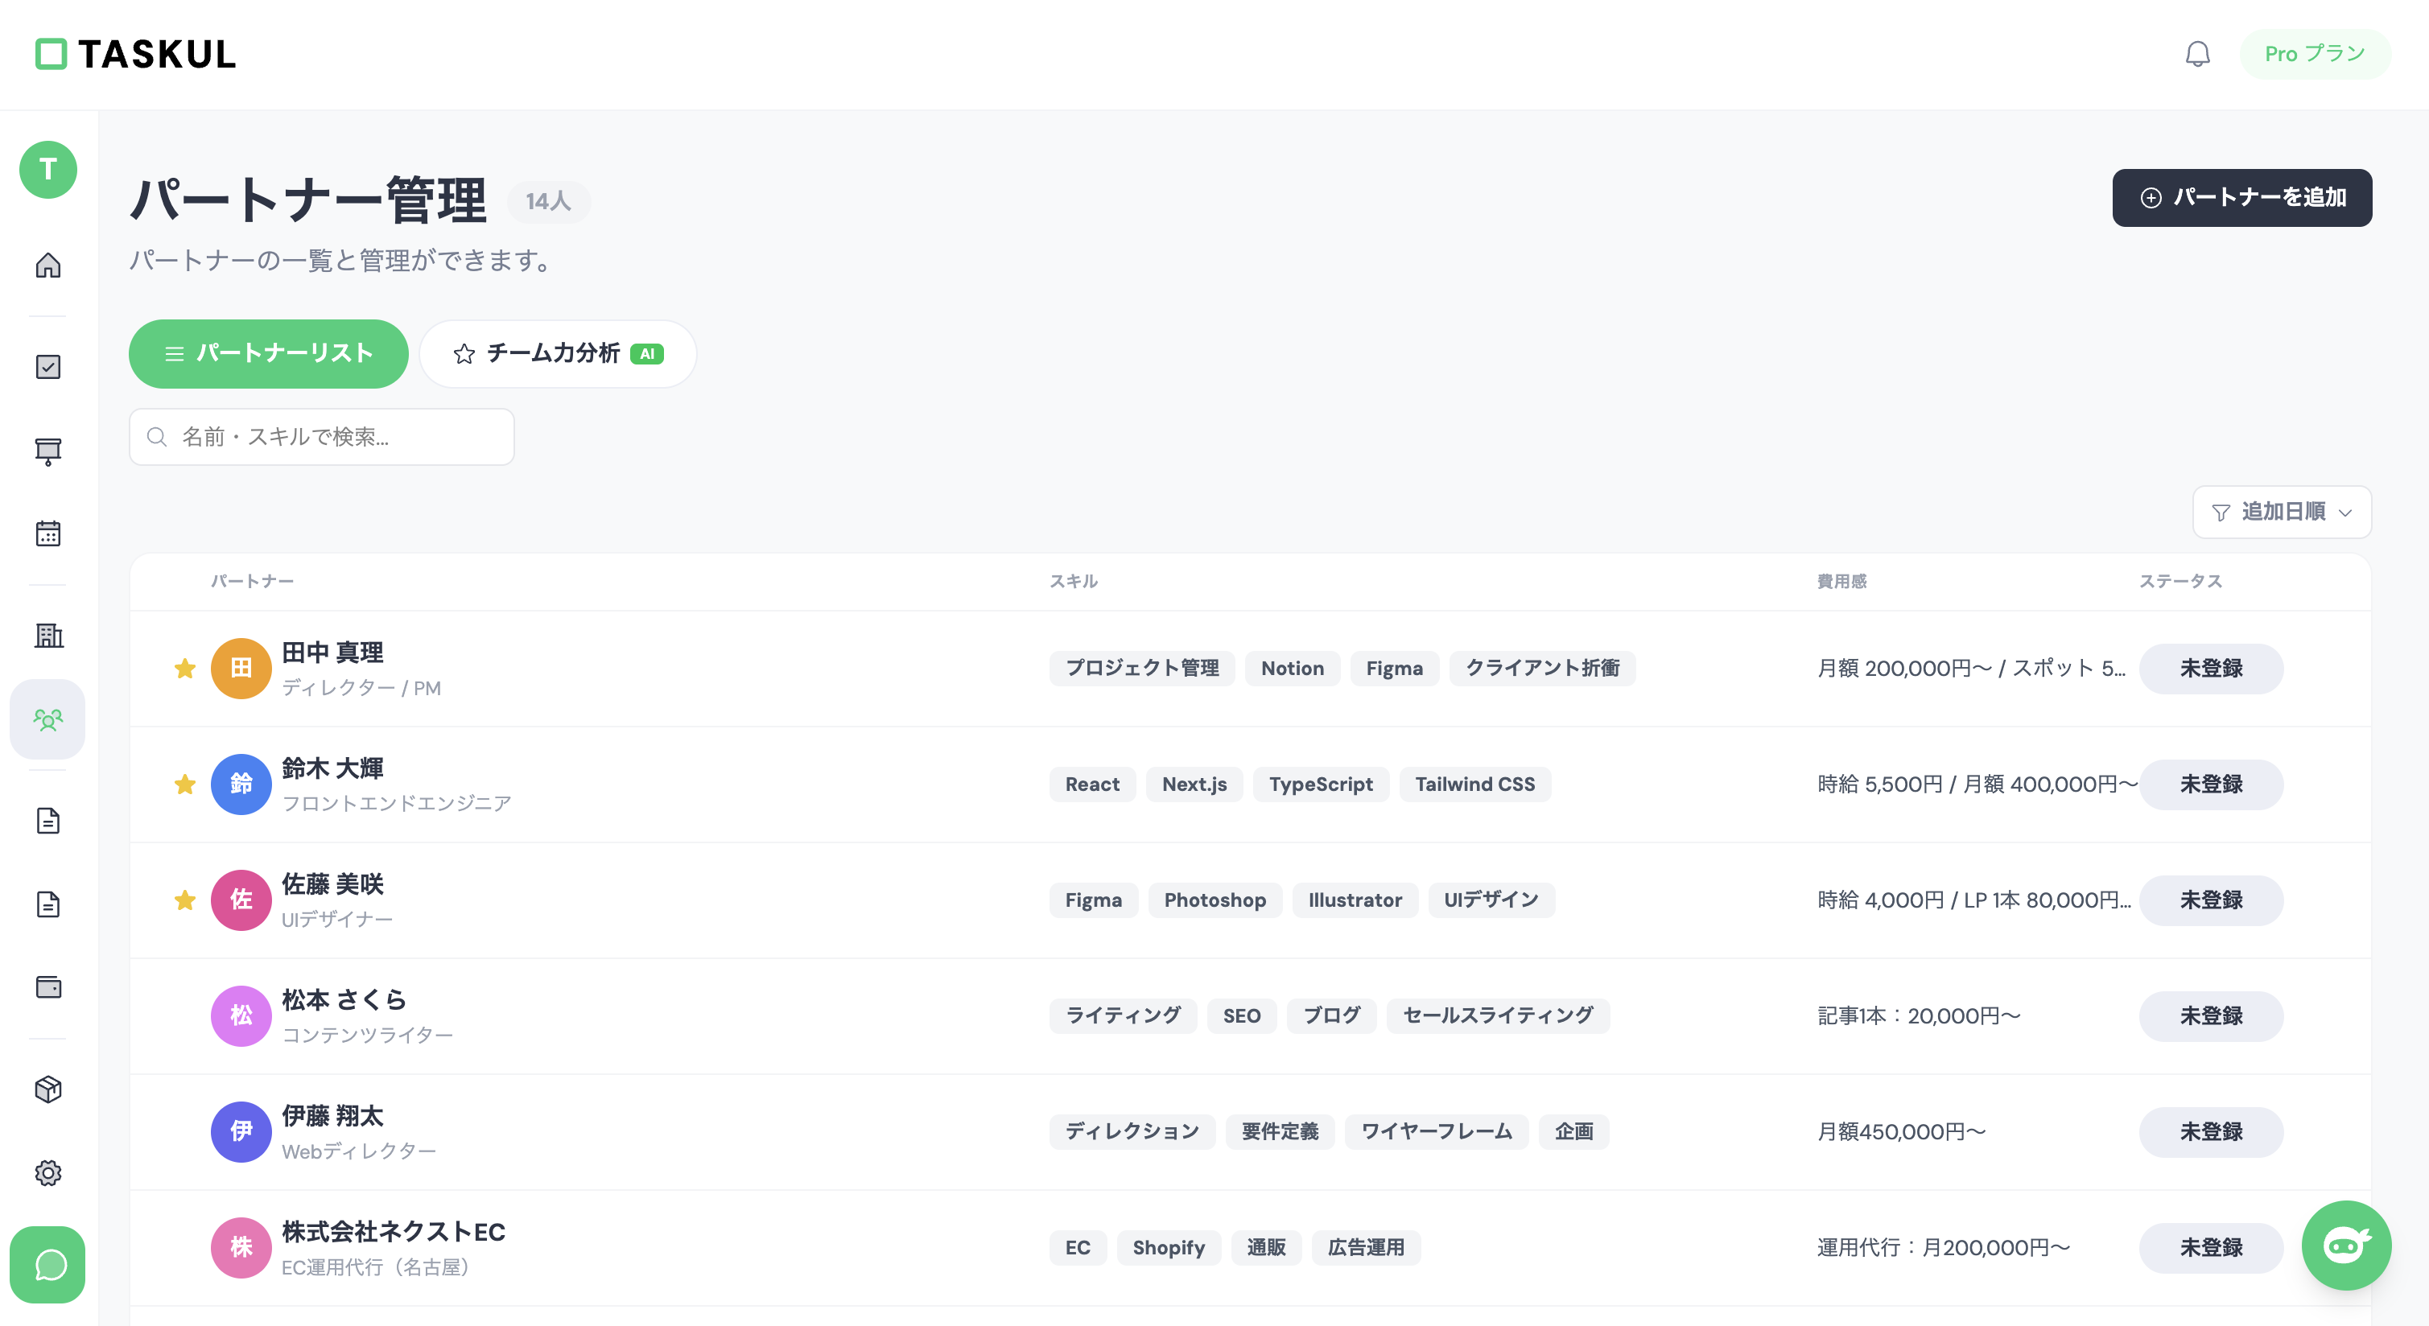Open the second document icon in sidebar
Viewport: 2429px width, 1326px height.
pyautogui.click(x=48, y=904)
